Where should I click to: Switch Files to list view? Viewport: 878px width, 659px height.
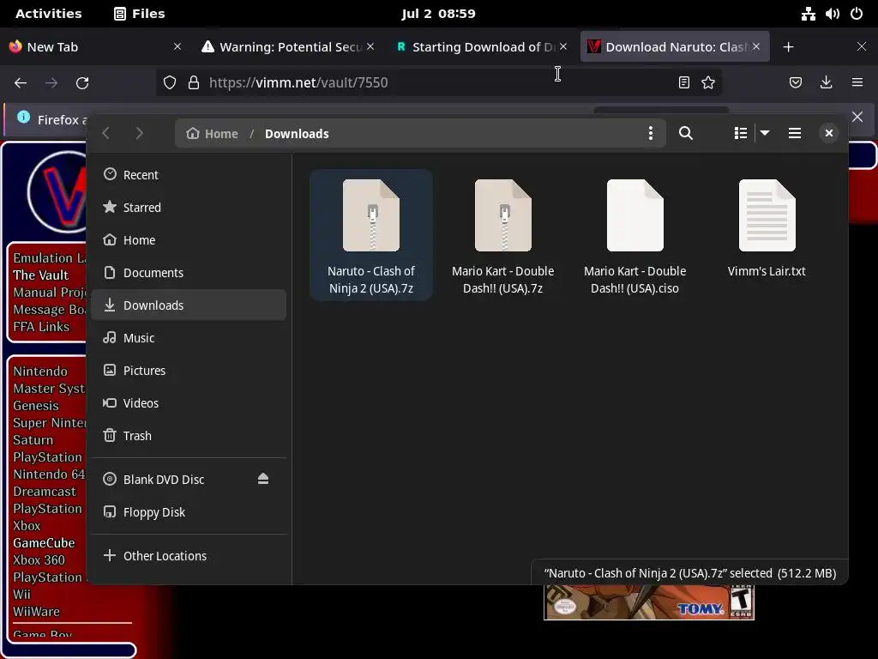click(x=740, y=133)
